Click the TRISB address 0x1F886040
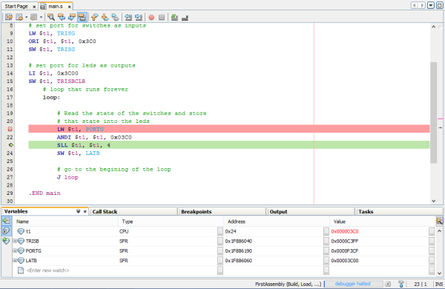This screenshot has height=289, width=445. [x=238, y=241]
